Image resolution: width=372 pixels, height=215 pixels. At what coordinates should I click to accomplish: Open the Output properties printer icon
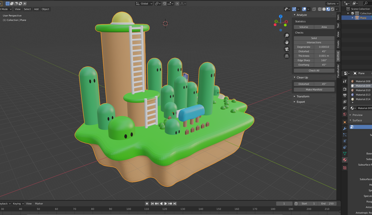(345, 95)
